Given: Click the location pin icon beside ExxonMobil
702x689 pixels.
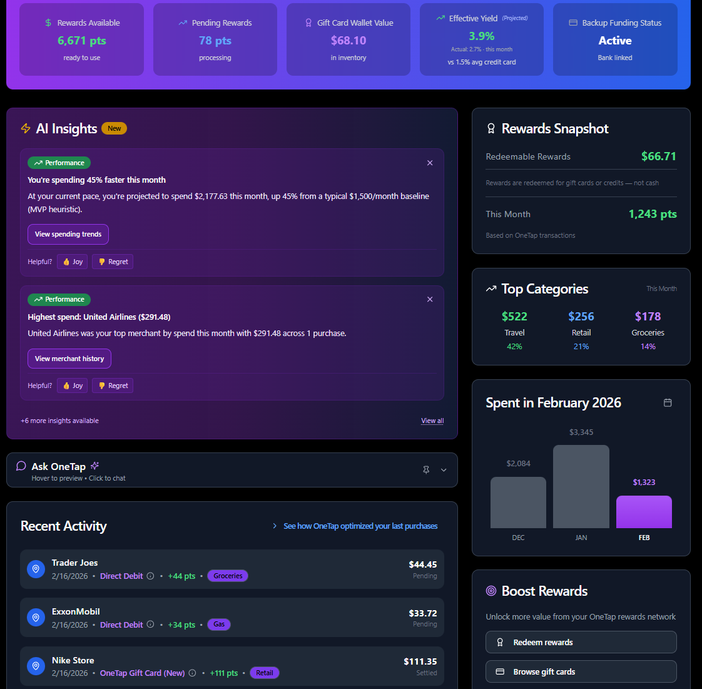Looking at the screenshot, I should tap(36, 617).
